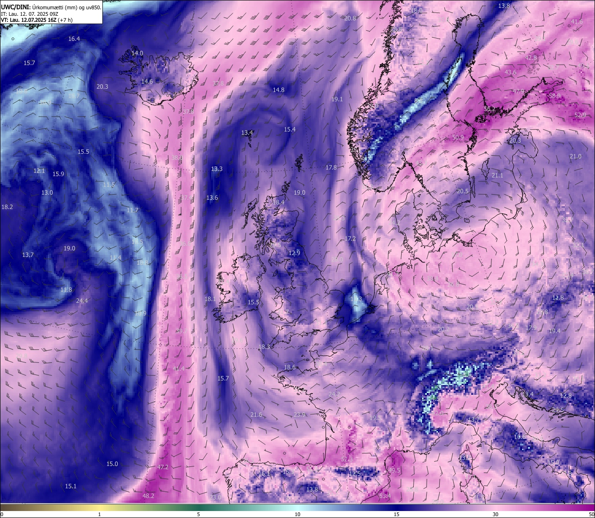
Task: Click the 20.8 value label
Action: (x=350, y=19)
